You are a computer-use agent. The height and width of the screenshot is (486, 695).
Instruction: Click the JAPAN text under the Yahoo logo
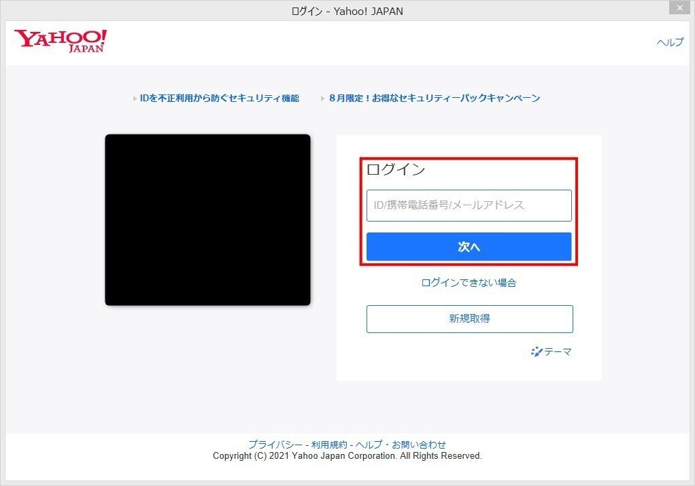pyautogui.click(x=85, y=50)
